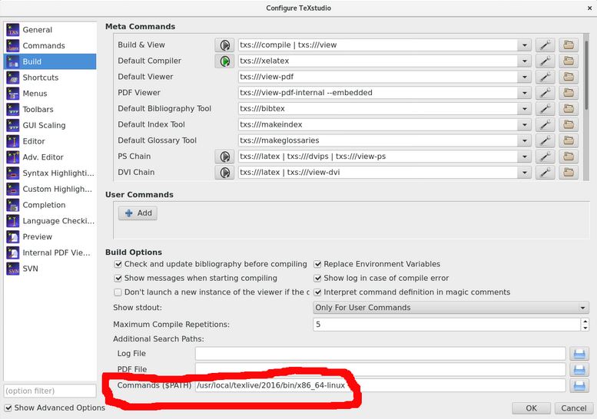Image resolution: width=597 pixels, height=419 pixels.
Task: Open the Editor settings page
Action: coord(34,141)
